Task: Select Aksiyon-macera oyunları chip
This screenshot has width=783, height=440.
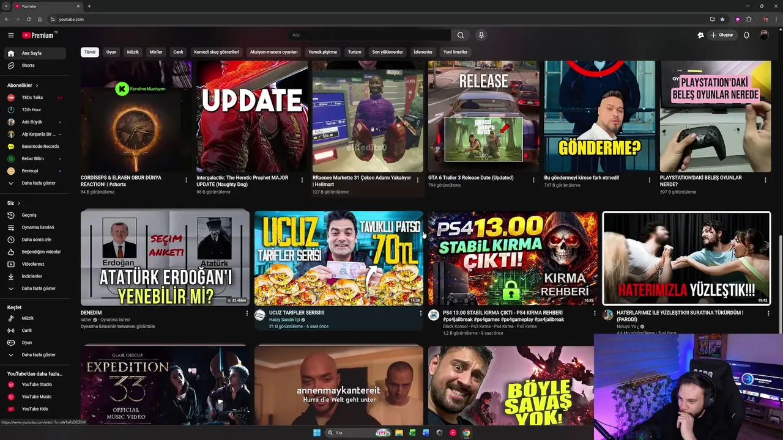Action: pos(273,52)
